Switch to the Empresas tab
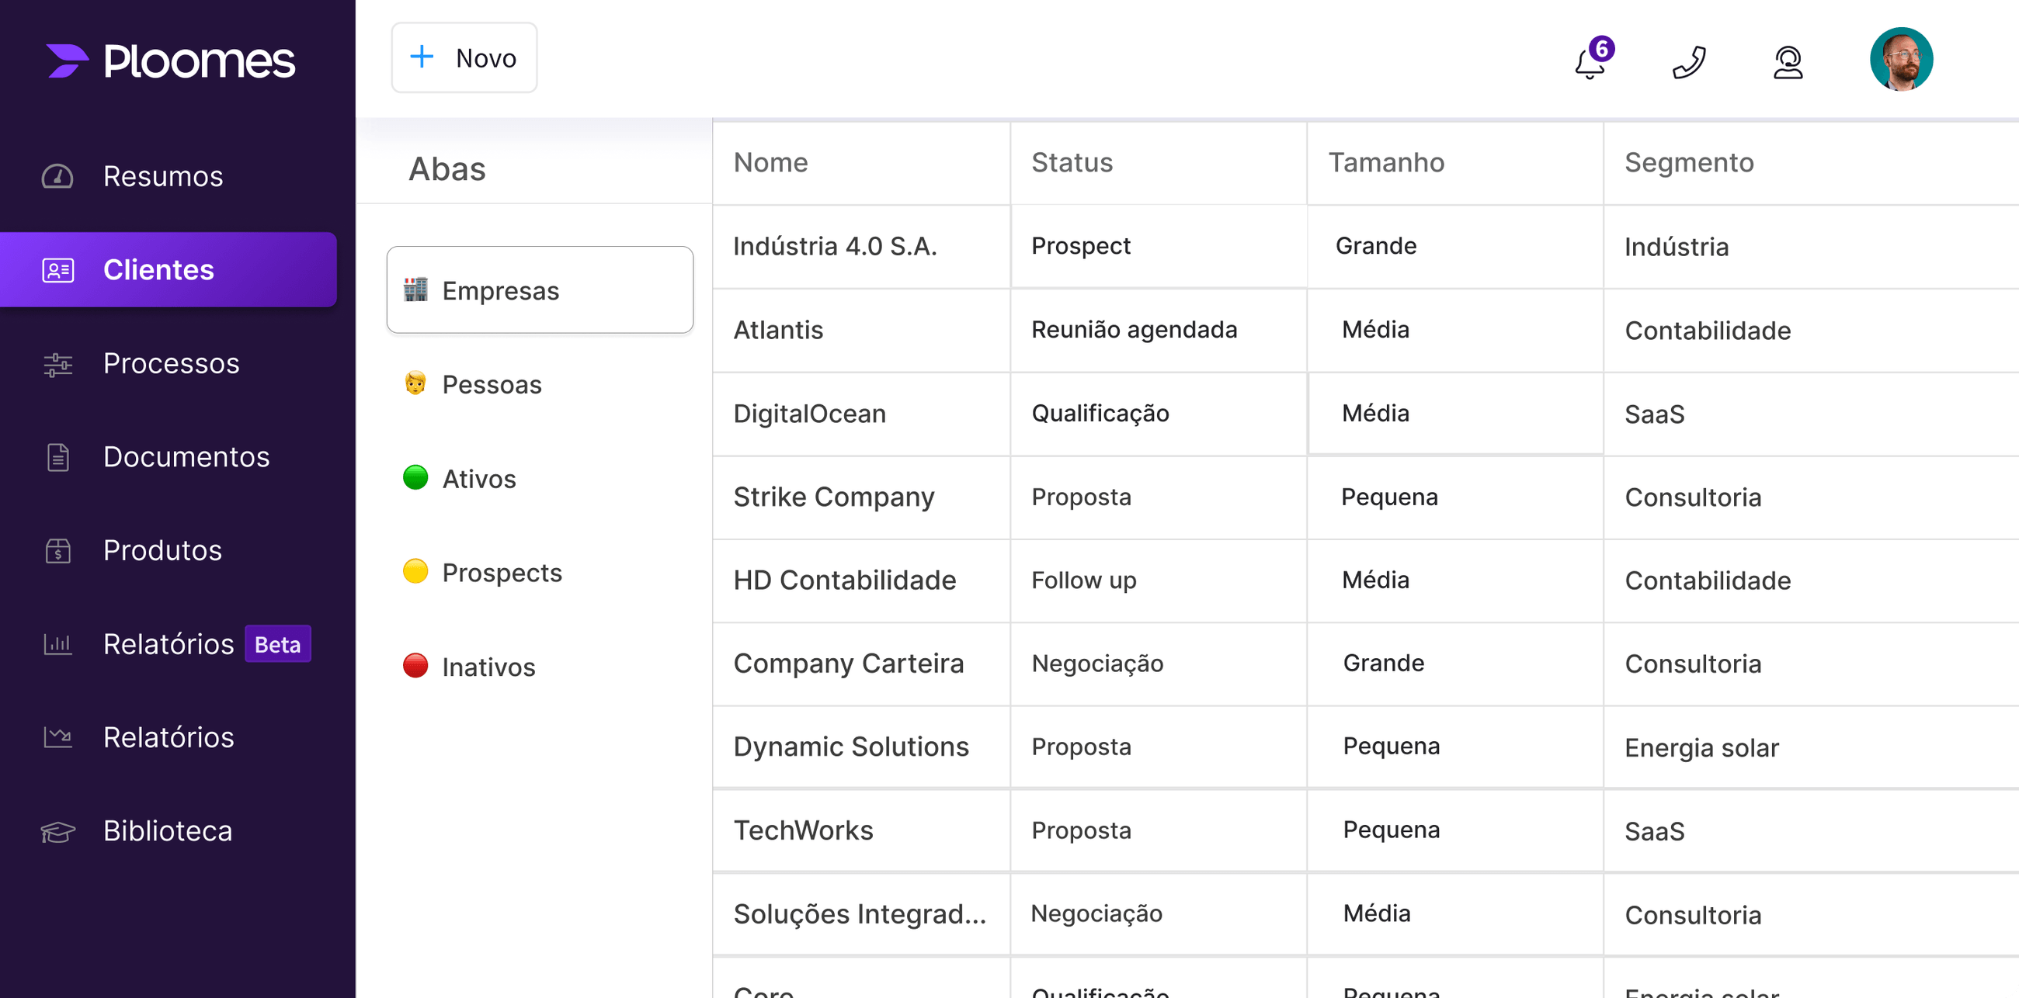 coord(539,289)
